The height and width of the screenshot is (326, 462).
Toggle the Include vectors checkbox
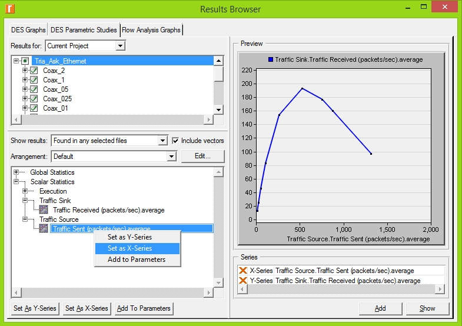coord(175,141)
